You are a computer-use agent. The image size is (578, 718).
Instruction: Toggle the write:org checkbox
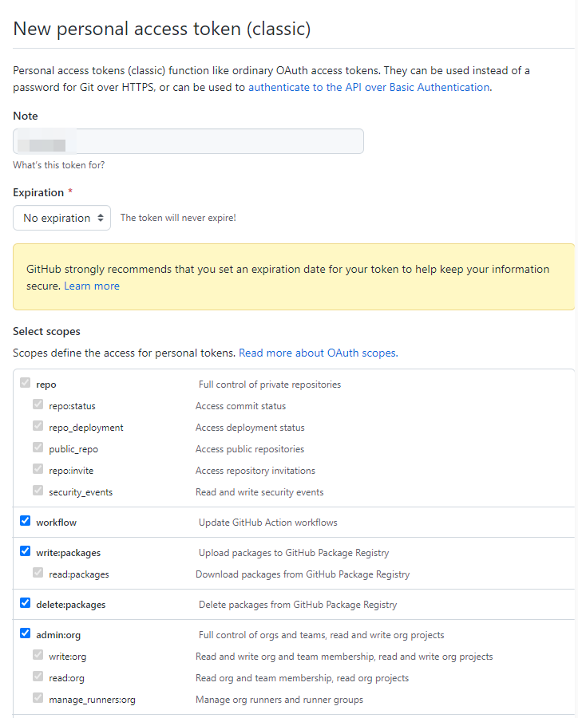[x=38, y=655]
